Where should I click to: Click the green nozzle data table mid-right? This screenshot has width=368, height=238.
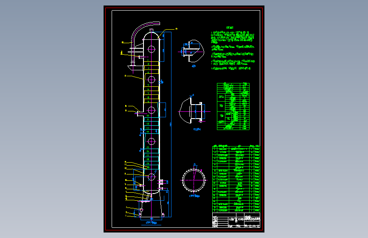[x=233, y=106]
